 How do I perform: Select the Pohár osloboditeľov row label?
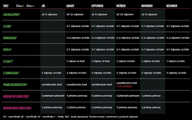pos(15,85)
